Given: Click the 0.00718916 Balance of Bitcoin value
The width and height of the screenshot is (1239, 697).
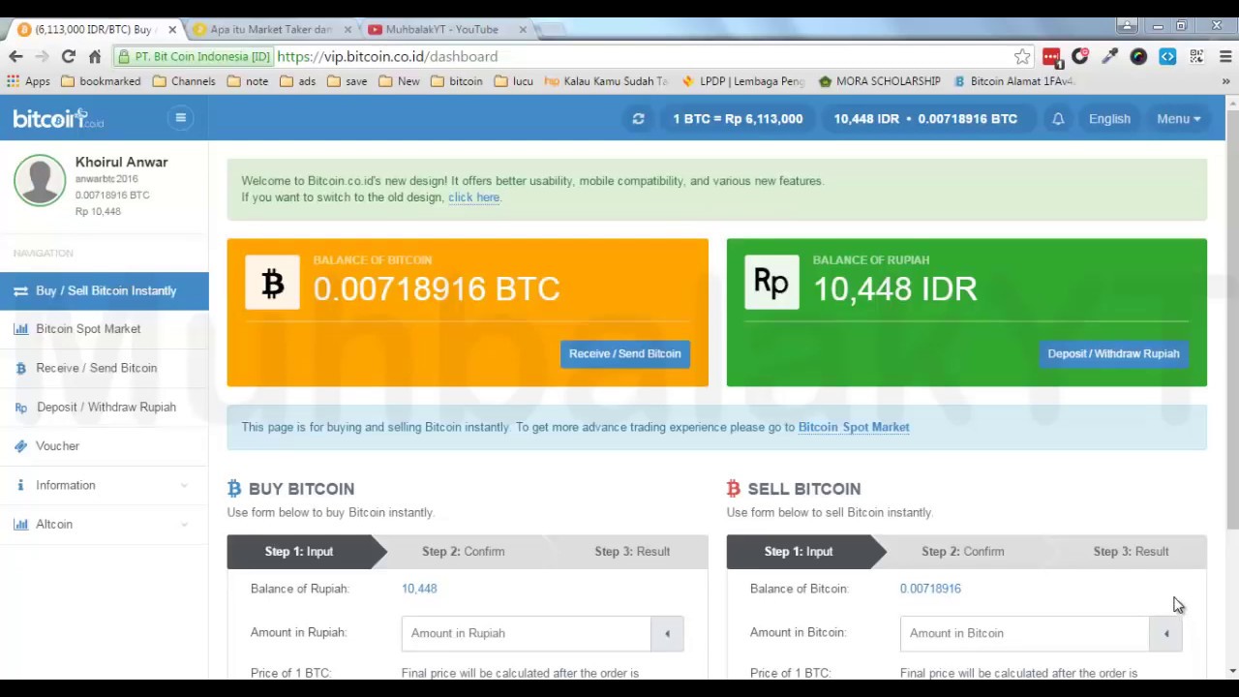Looking at the screenshot, I should (x=930, y=589).
